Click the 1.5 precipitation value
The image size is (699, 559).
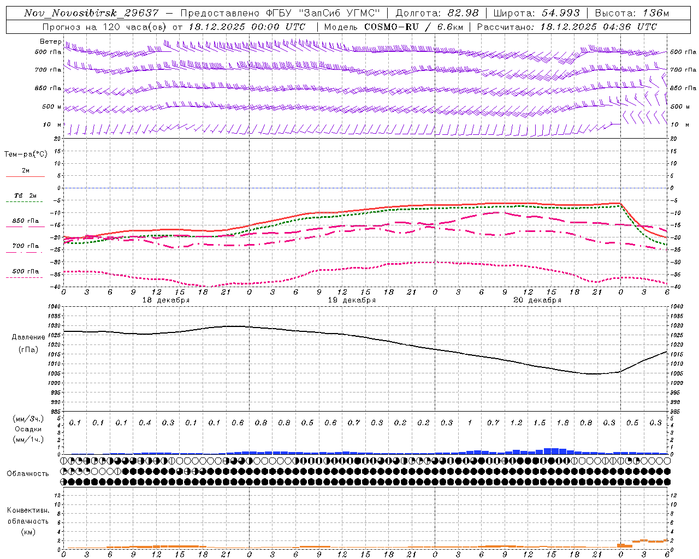click(x=540, y=423)
